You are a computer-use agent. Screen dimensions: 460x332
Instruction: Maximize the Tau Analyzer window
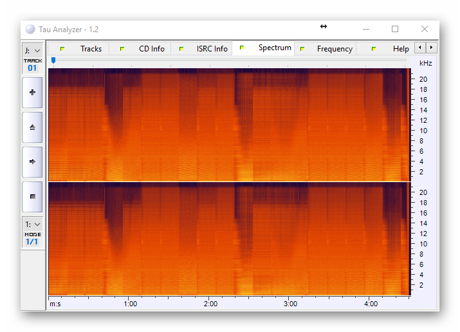point(395,29)
